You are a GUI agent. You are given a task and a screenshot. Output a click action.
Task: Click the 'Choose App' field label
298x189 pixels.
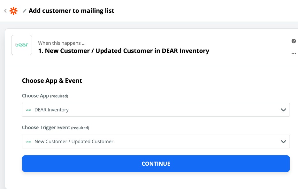(35, 96)
